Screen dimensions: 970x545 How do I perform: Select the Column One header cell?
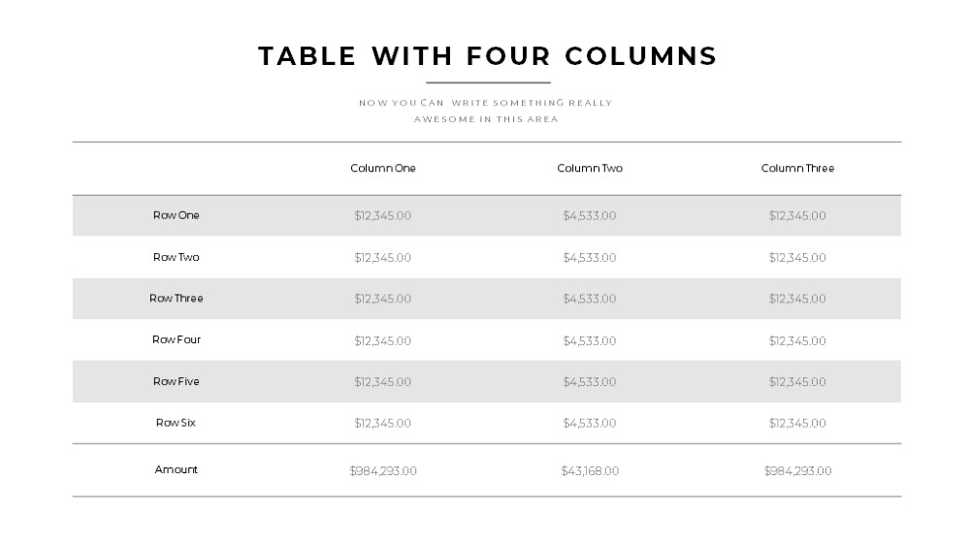tap(383, 169)
